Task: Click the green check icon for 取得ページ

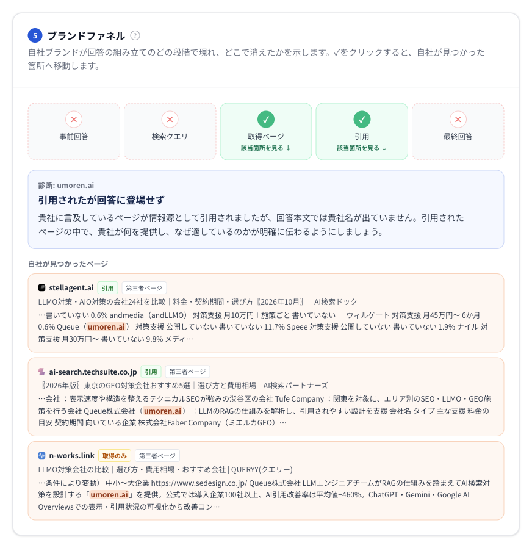Action: tap(266, 120)
